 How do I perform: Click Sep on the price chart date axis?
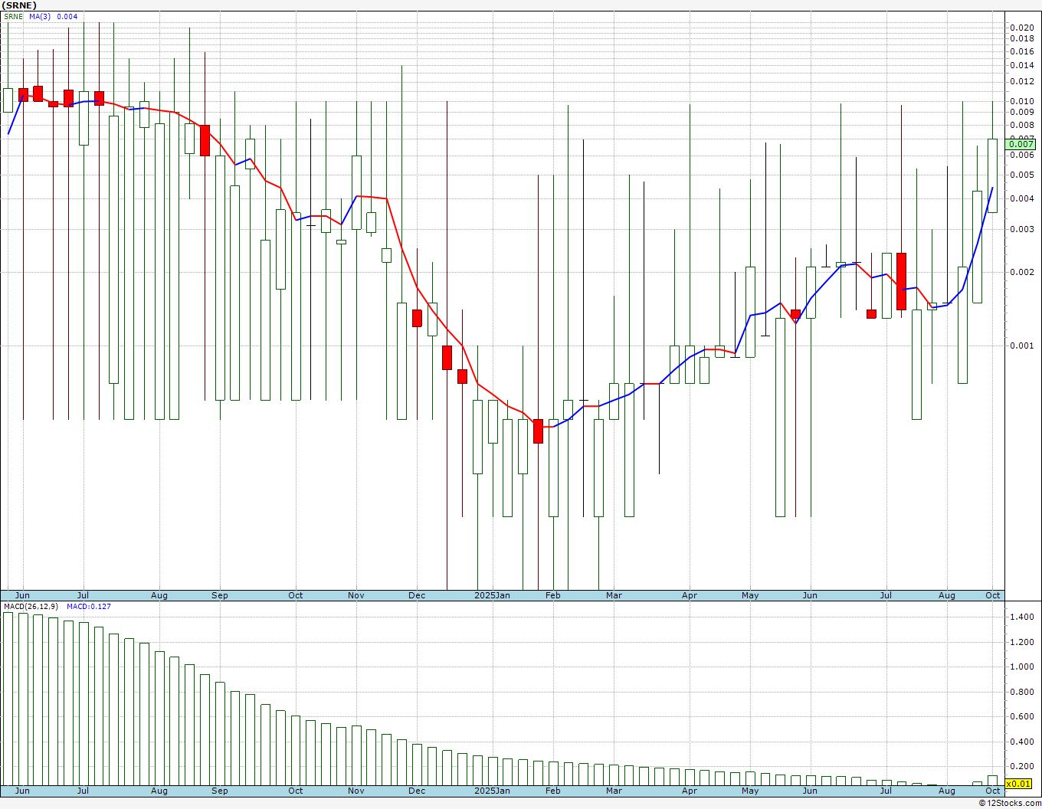[220, 595]
